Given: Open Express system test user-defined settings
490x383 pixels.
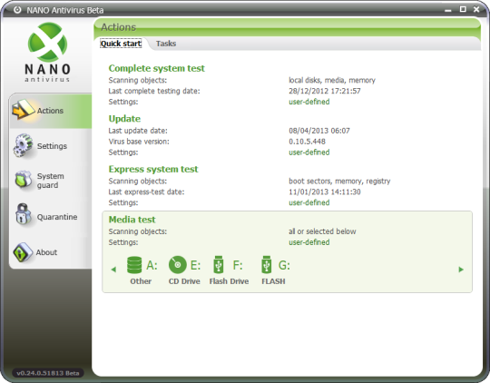Looking at the screenshot, I should click(x=309, y=202).
